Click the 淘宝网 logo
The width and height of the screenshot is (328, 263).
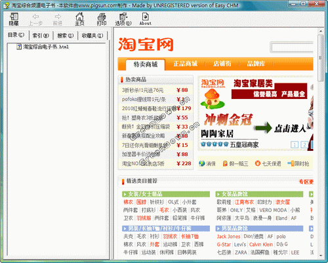[146, 45]
